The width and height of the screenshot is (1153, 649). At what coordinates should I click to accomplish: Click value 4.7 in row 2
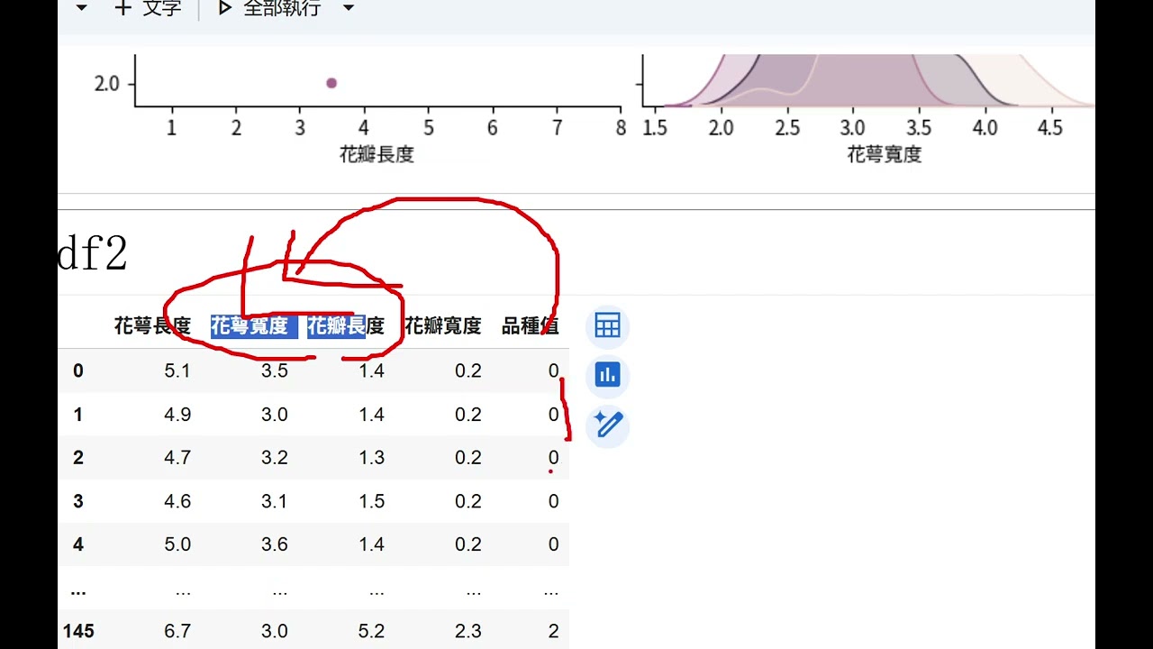[x=177, y=458]
